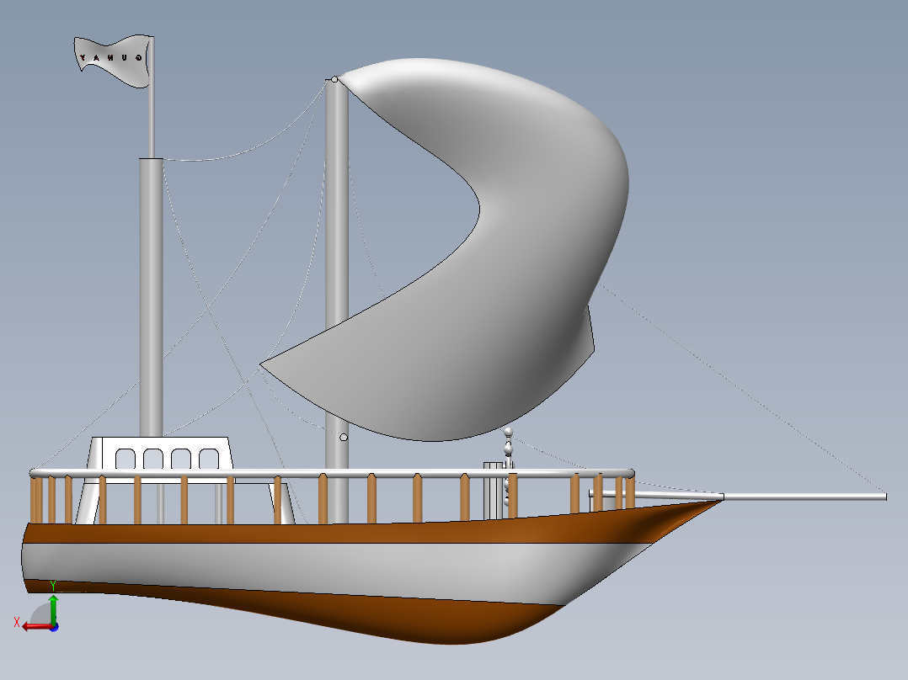Select the blue origin sphere of the triad
The width and height of the screenshot is (908, 680).
tap(55, 628)
